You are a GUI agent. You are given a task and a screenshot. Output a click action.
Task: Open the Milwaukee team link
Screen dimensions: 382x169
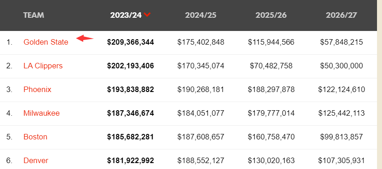(41, 113)
